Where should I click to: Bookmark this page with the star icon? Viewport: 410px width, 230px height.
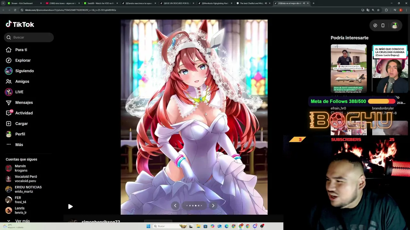(x=378, y=10)
